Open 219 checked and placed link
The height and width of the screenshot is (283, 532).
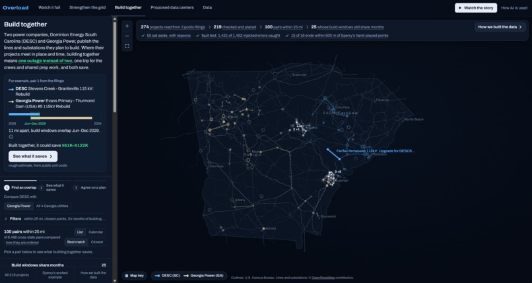coord(234,27)
